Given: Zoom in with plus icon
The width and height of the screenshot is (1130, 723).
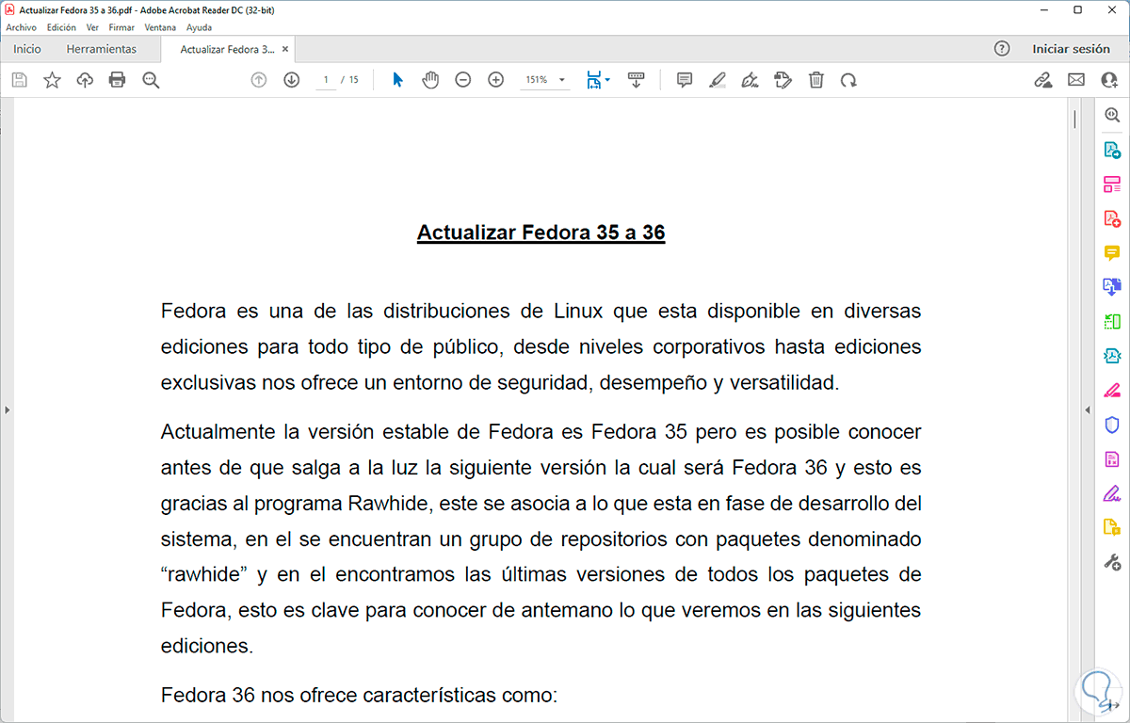Looking at the screenshot, I should coord(496,80).
